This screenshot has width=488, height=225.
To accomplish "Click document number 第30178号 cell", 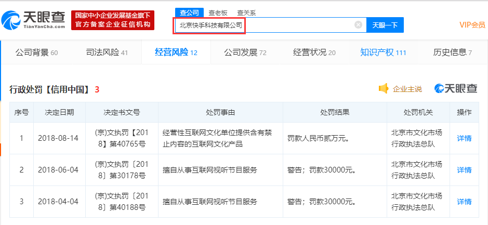I will click(x=122, y=170).
